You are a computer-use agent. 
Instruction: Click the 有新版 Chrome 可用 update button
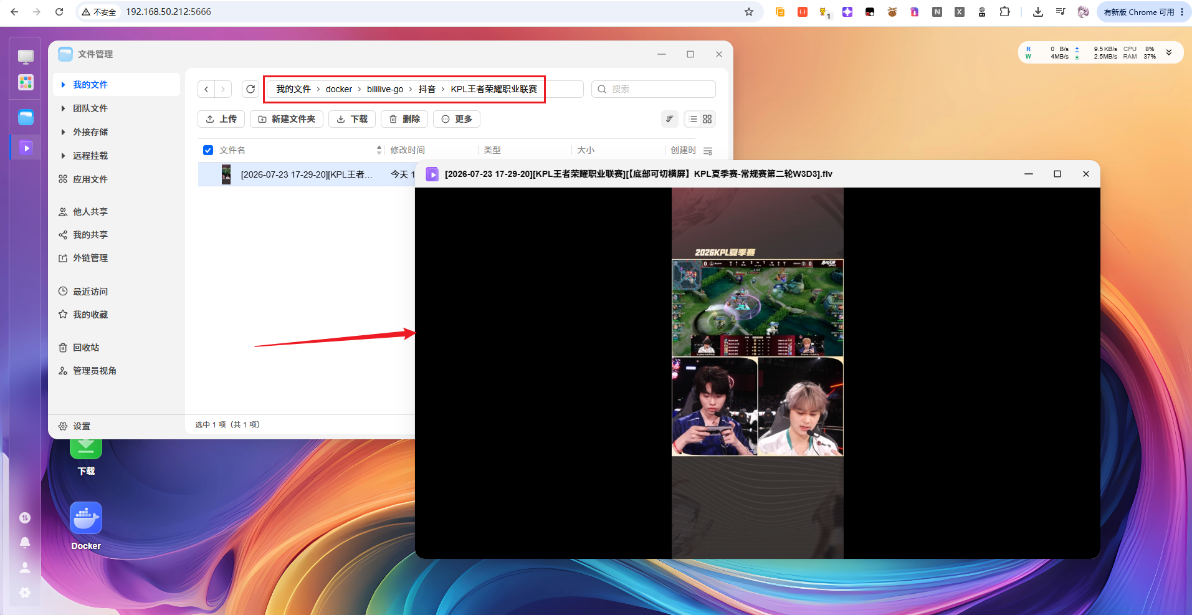point(1143,12)
